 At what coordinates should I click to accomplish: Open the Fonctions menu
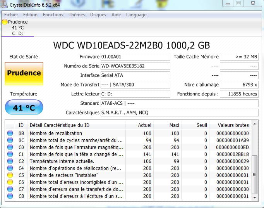[x=53, y=15]
